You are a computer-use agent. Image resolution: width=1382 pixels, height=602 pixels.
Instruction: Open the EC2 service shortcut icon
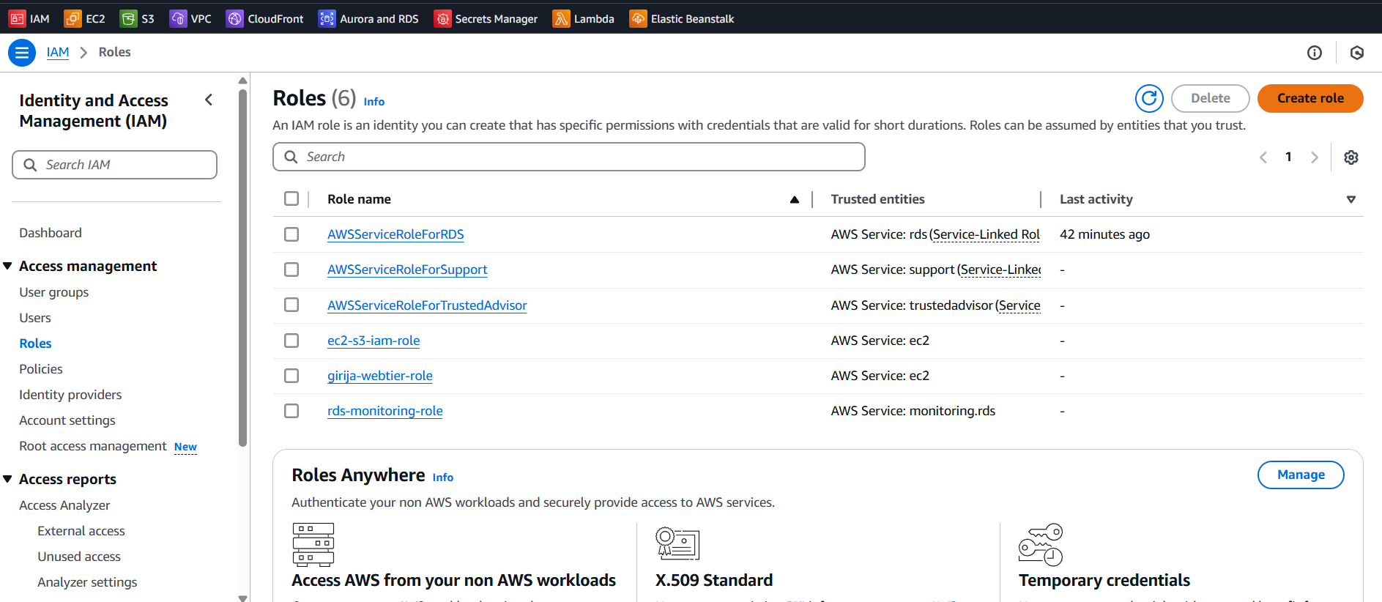tap(73, 18)
